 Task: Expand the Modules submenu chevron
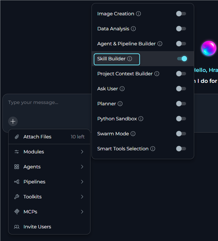coord(82,152)
